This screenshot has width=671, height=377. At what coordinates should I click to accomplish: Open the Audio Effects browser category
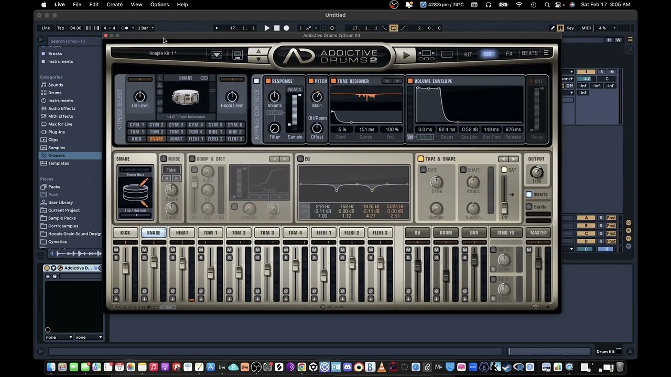coord(62,108)
